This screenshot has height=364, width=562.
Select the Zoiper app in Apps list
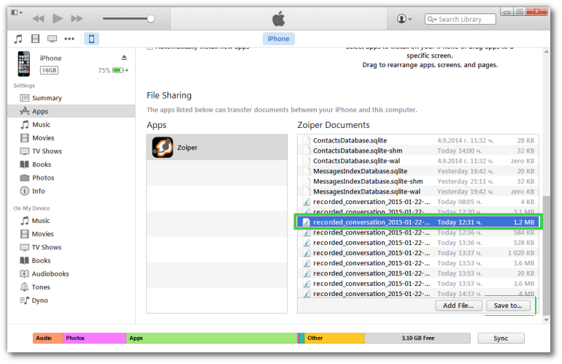click(217, 147)
